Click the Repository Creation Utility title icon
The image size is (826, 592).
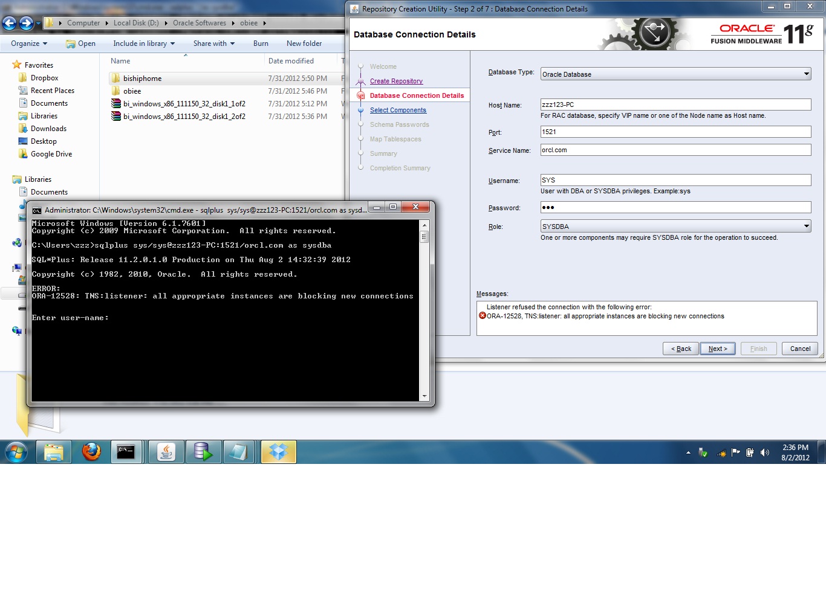(355, 9)
